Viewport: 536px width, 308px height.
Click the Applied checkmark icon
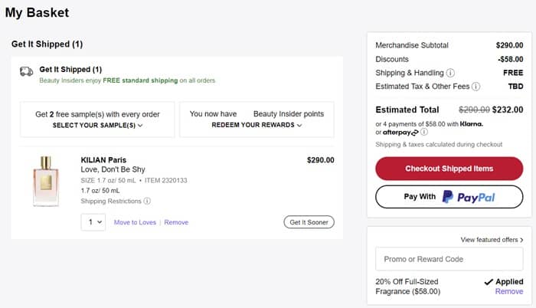click(489, 282)
